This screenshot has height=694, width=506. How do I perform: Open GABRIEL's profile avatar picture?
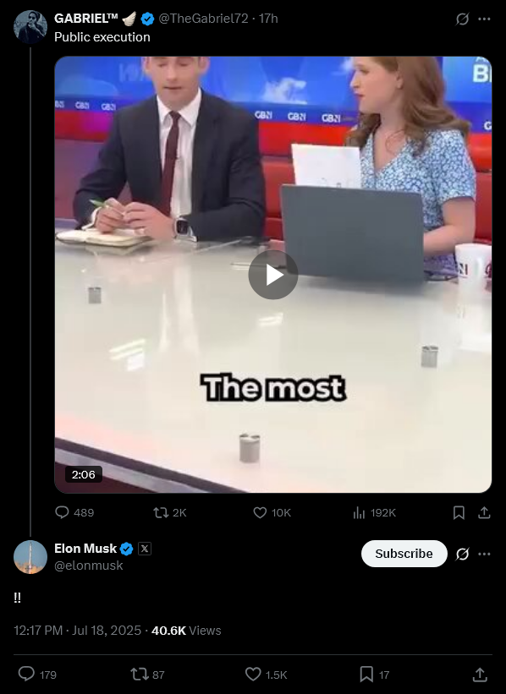pyautogui.click(x=30, y=26)
